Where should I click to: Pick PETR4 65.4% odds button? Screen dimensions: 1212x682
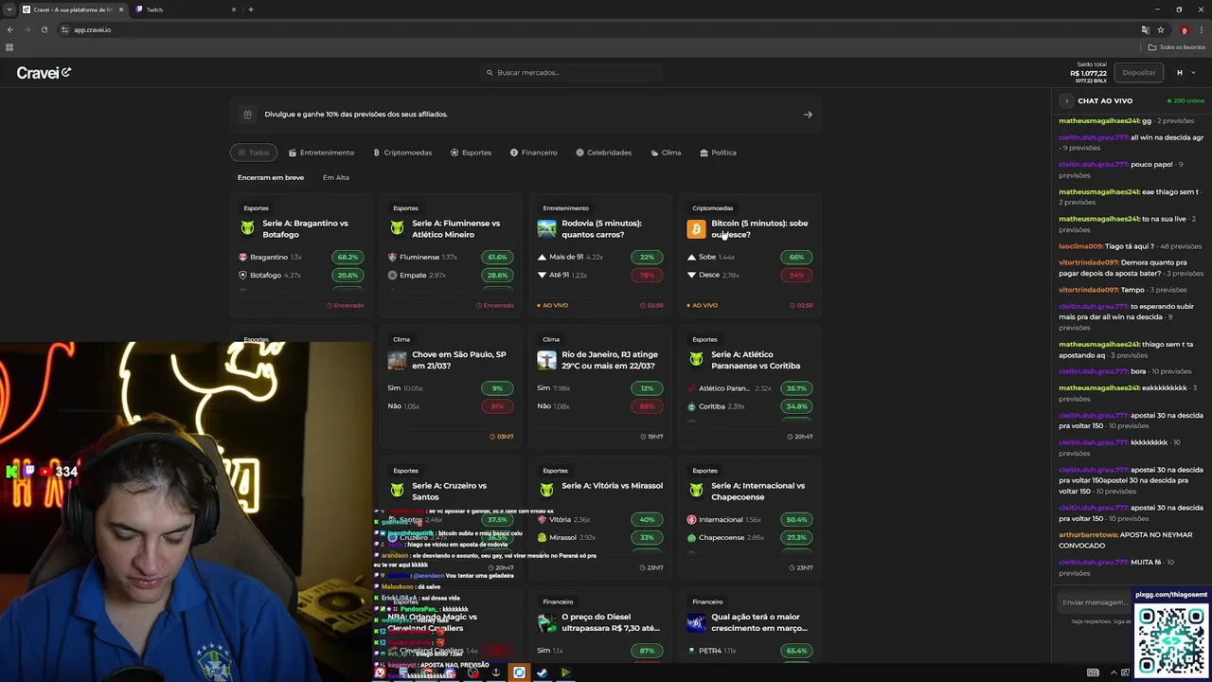click(x=796, y=651)
